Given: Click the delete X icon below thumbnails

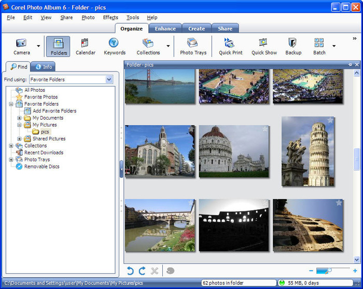Looking at the screenshot, I should coord(155,271).
